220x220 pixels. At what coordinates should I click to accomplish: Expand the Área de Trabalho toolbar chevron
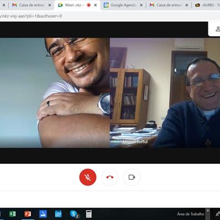(208, 211)
